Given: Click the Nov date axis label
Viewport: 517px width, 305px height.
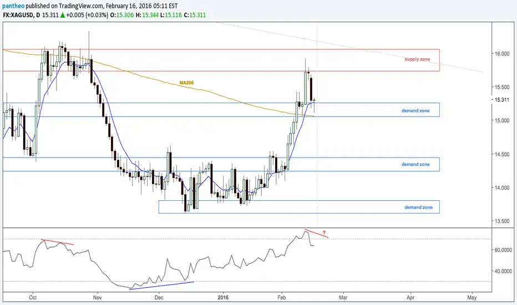Looking at the screenshot, I should pyautogui.click(x=97, y=297).
